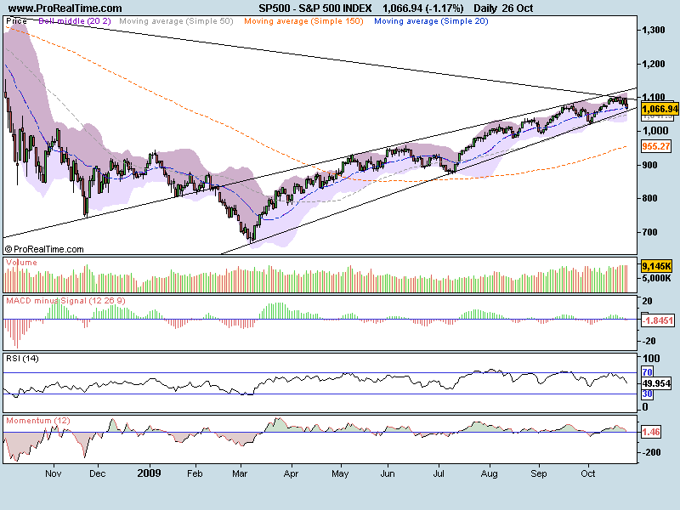Click the Apr time axis marker
Image resolution: width=680 pixels, height=510 pixels.
click(291, 473)
